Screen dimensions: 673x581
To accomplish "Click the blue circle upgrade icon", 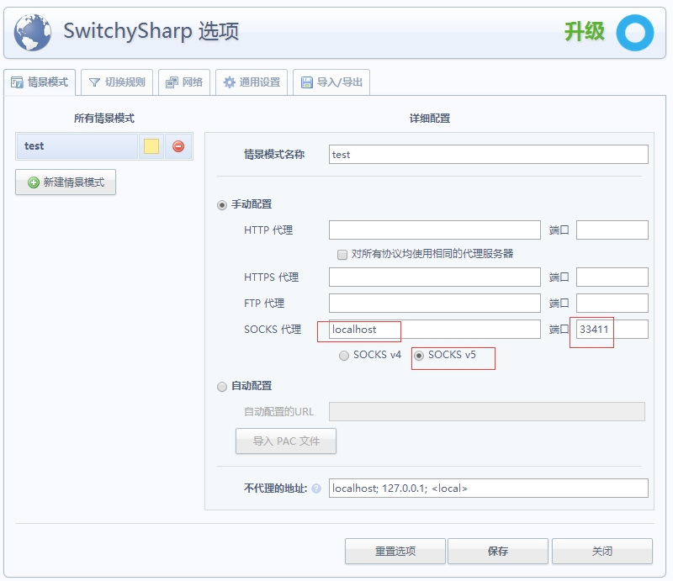I will click(x=634, y=33).
